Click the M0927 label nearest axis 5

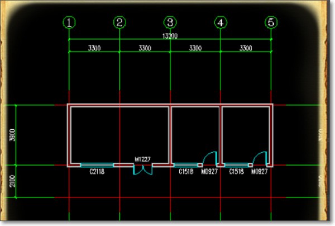pos(260,172)
